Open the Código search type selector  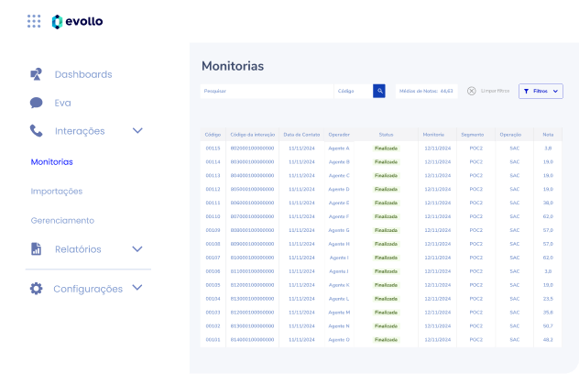[x=352, y=91]
